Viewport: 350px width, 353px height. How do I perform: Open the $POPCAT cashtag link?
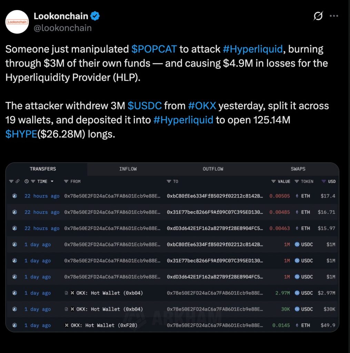154,49
